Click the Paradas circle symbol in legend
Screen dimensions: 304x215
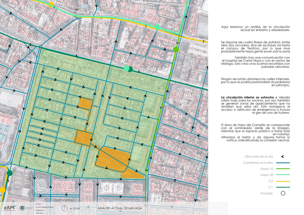[x=282, y=193]
